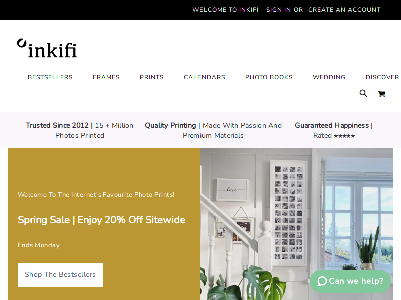Viewport: 401px width, 300px height.
Task: Open the Discover navigation item
Action: coord(382,77)
